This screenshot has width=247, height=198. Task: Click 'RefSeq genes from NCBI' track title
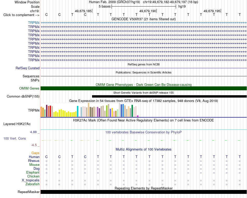click(144, 64)
